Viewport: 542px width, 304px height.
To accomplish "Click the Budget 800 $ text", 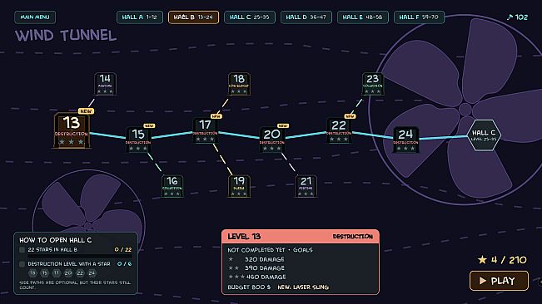I will point(249,287).
